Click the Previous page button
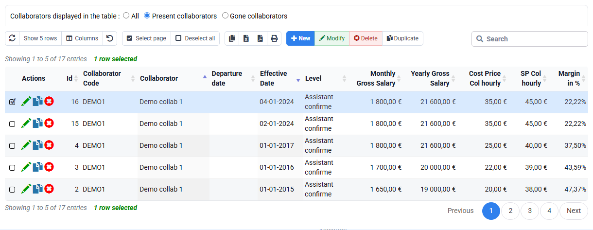 (460, 211)
